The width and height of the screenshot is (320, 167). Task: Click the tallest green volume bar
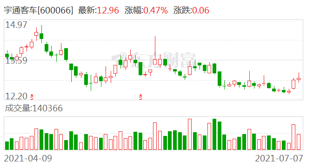coord(214,135)
